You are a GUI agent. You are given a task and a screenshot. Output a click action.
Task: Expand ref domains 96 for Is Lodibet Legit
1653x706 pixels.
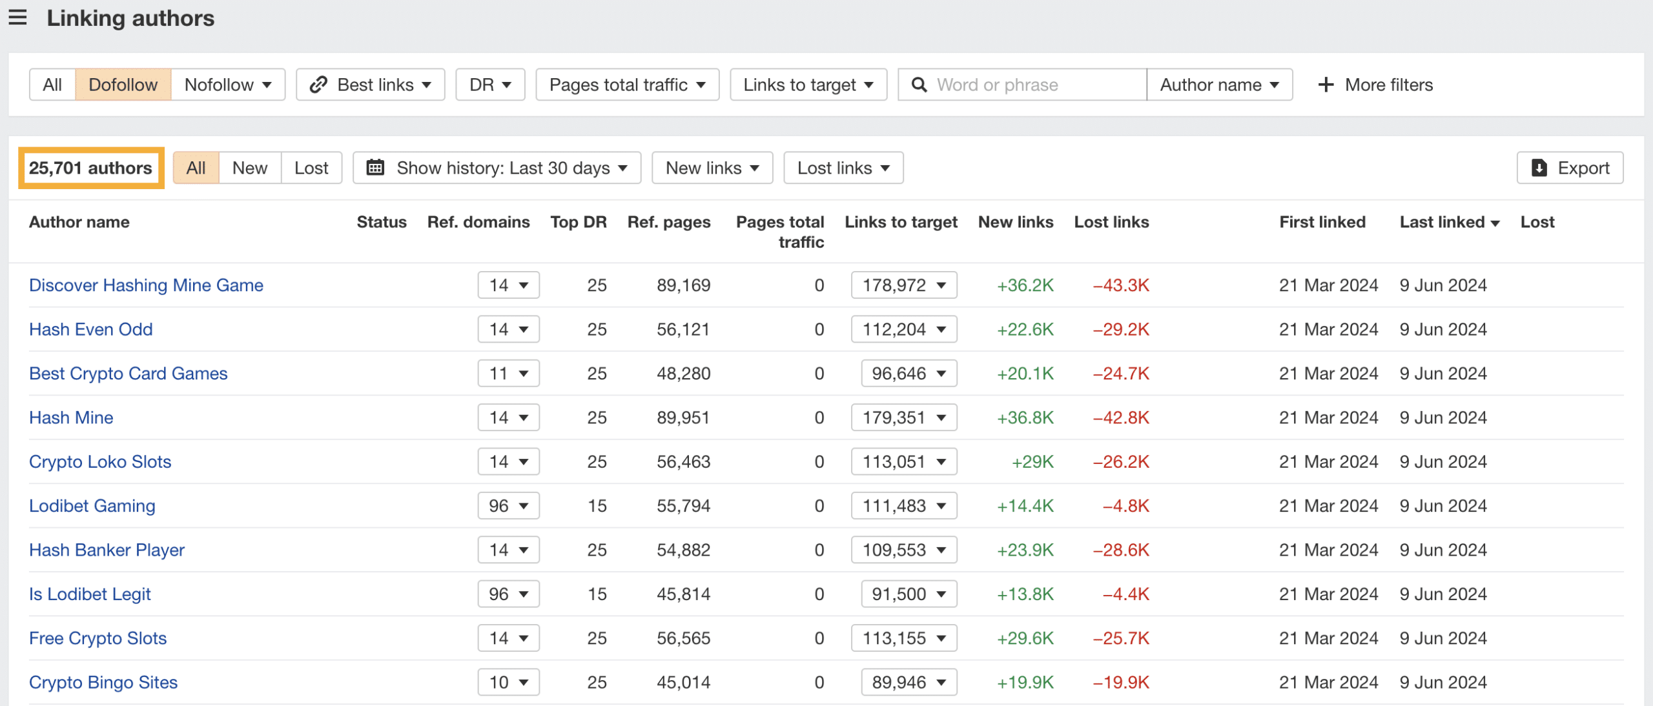(508, 594)
